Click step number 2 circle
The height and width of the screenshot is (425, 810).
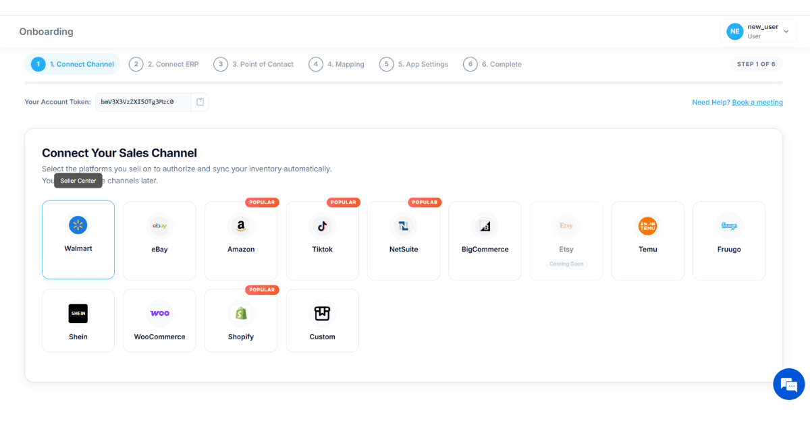(x=136, y=64)
